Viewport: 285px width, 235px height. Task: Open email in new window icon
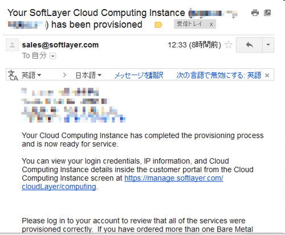(x=267, y=13)
